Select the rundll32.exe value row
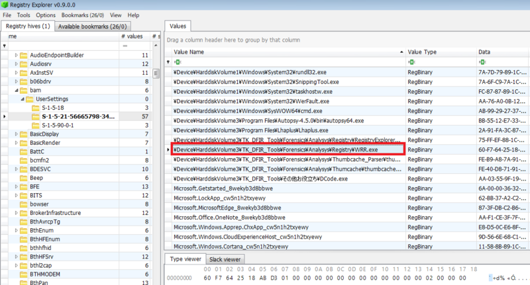Viewport: 530px width, 285px height. coord(348,72)
